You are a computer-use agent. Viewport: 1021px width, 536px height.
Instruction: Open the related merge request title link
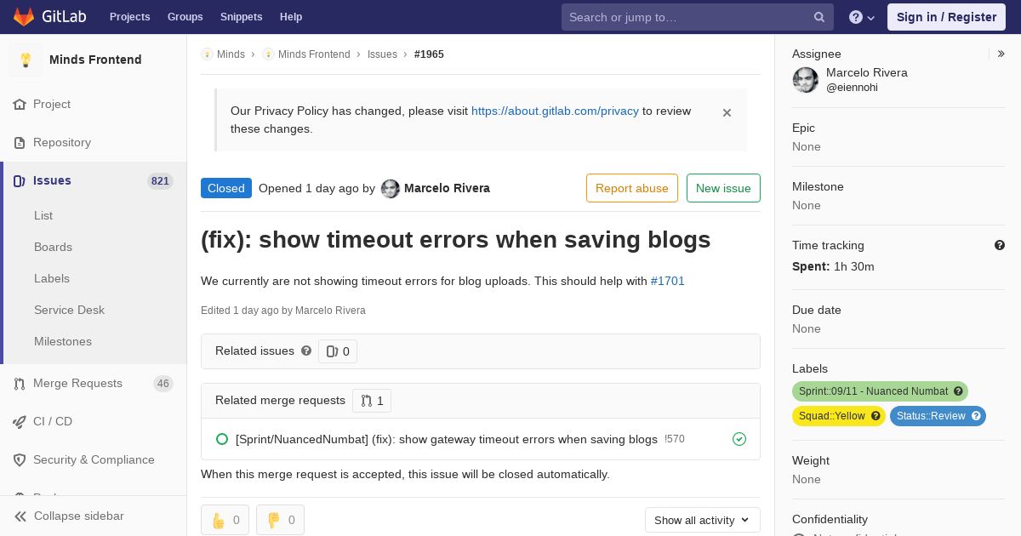(447, 439)
